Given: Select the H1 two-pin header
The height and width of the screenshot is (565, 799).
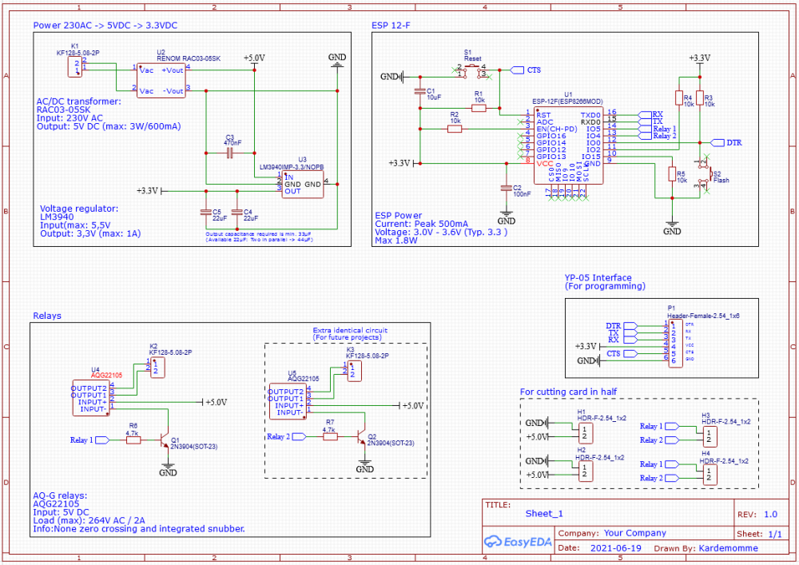Looking at the screenshot, I should (x=585, y=432).
